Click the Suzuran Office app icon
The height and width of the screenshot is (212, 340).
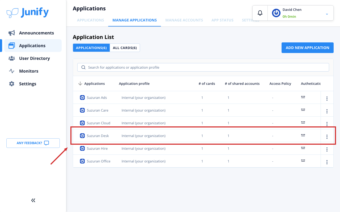82,161
